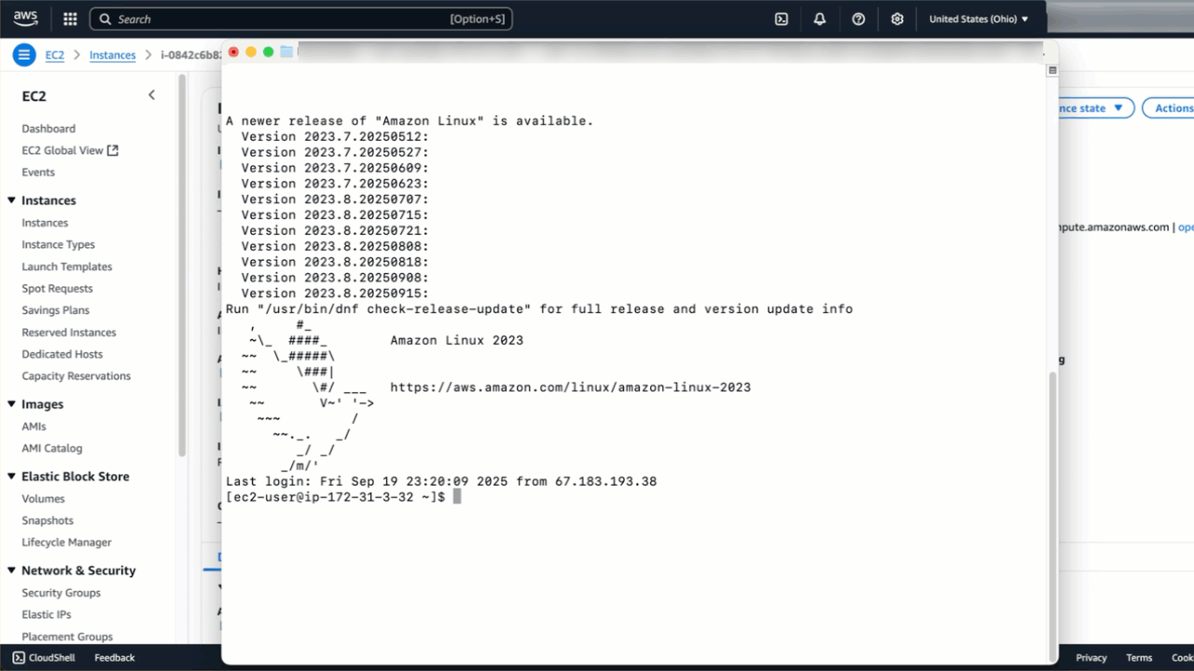Focus the AWS console search field

click(x=301, y=19)
